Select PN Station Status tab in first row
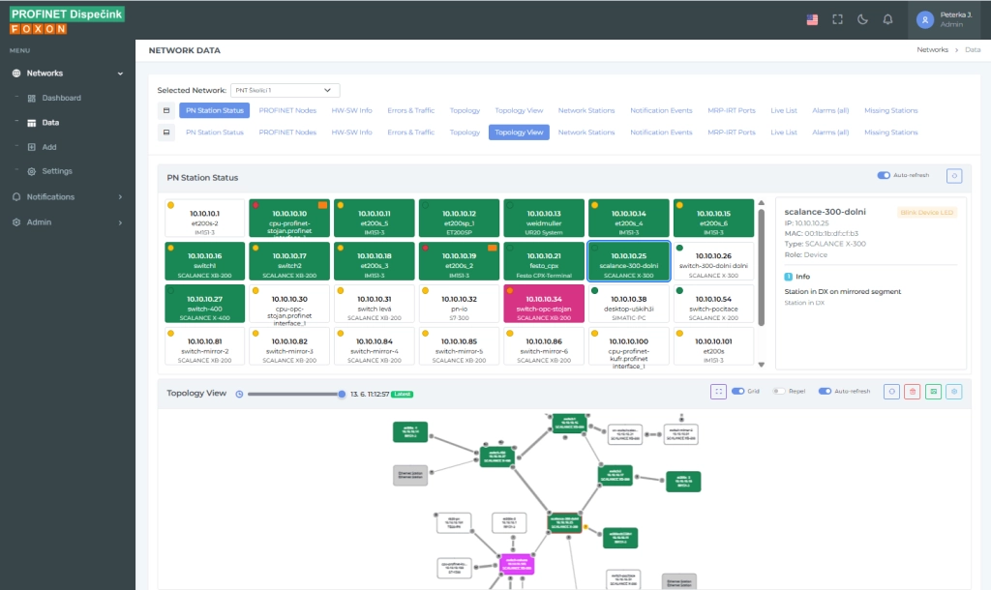The width and height of the screenshot is (991, 590). click(x=214, y=110)
